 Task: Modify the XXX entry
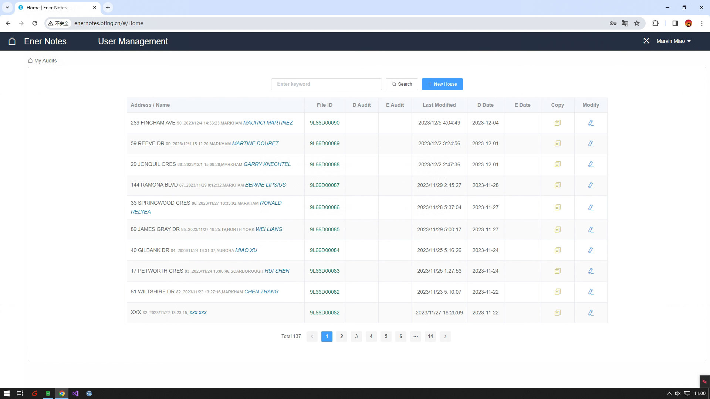coord(591,313)
